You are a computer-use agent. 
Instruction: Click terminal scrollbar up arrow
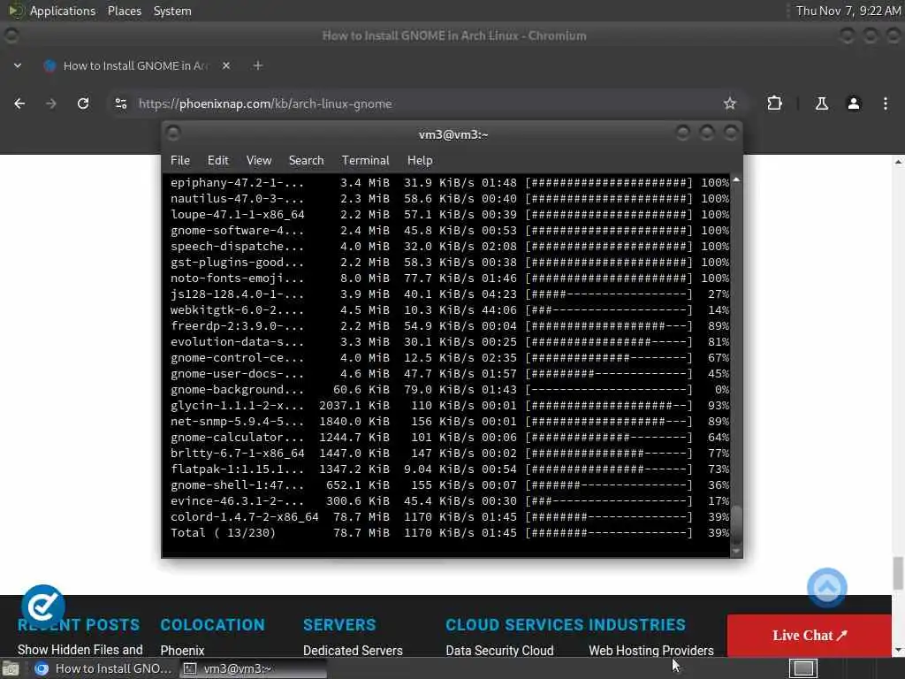click(736, 179)
